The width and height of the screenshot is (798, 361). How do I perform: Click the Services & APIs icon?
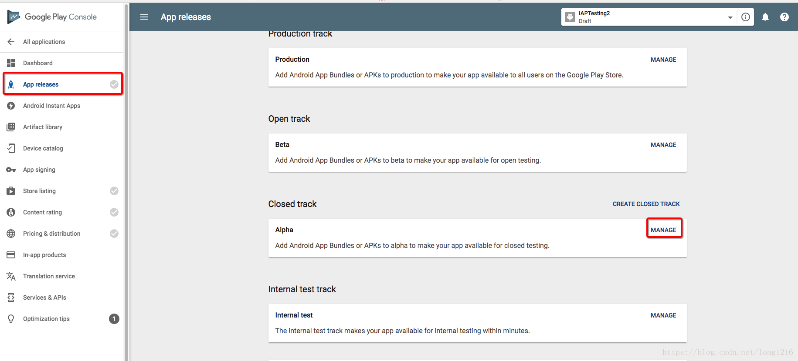pyautogui.click(x=11, y=297)
